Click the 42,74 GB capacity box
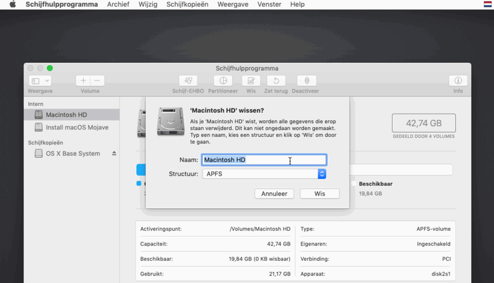 tap(423, 123)
